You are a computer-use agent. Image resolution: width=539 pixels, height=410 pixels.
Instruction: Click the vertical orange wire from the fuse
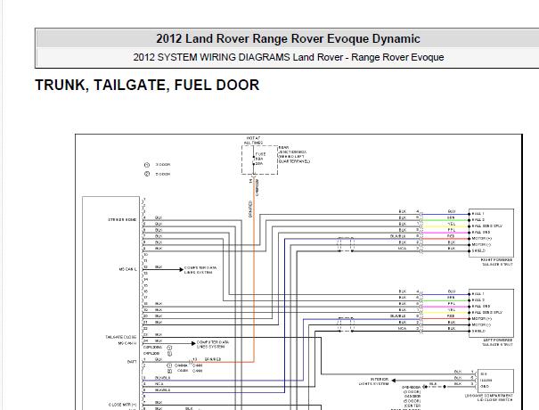coord(254,272)
